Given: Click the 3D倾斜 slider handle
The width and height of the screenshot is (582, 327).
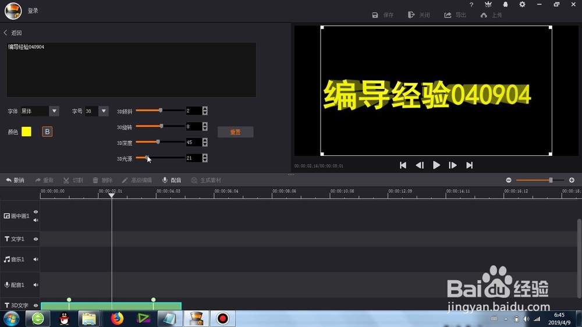Looking at the screenshot, I should pos(161,110).
